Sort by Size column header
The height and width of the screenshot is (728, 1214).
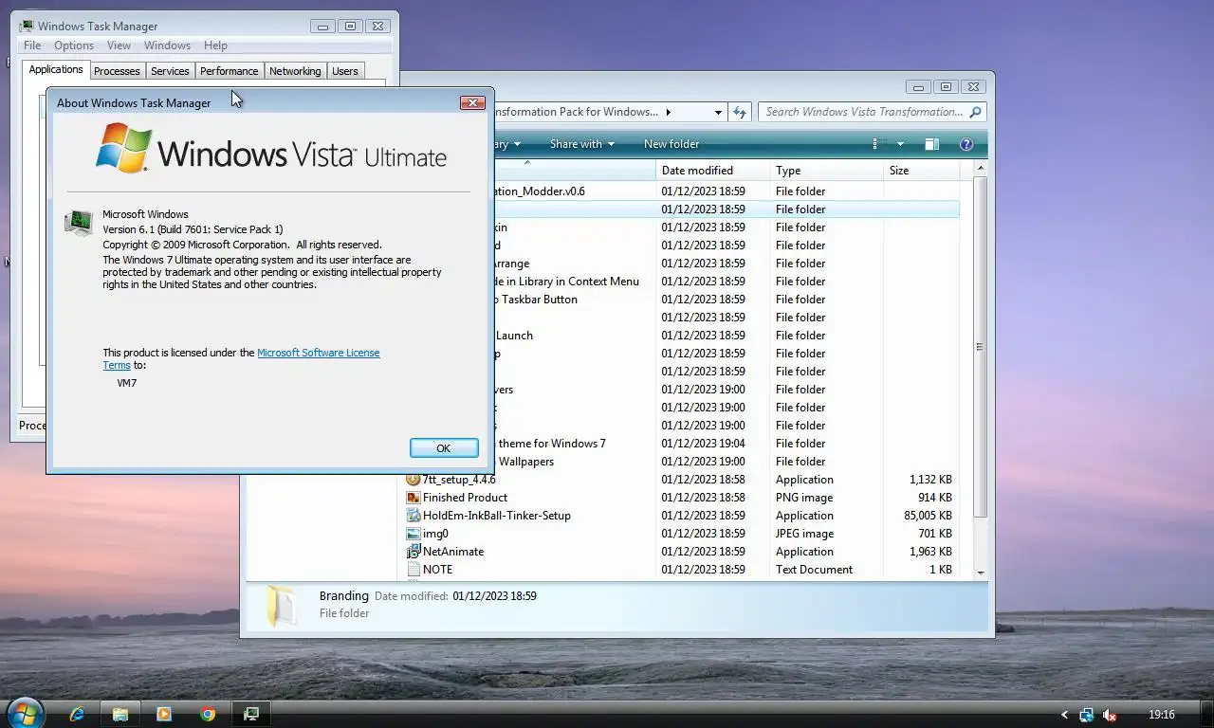[x=921, y=171]
